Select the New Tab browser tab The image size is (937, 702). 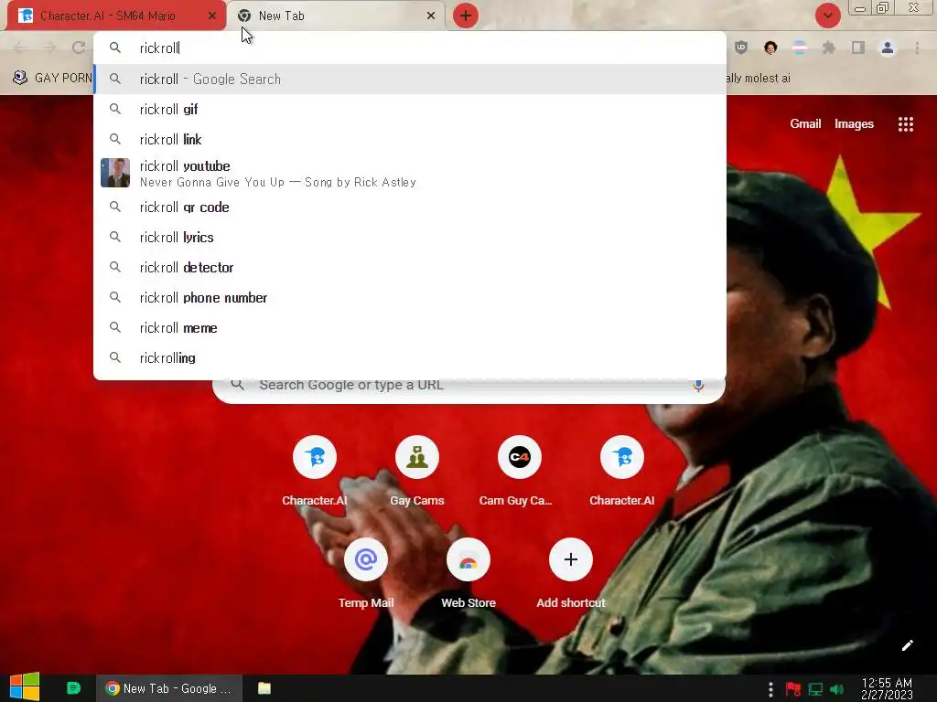click(338, 16)
